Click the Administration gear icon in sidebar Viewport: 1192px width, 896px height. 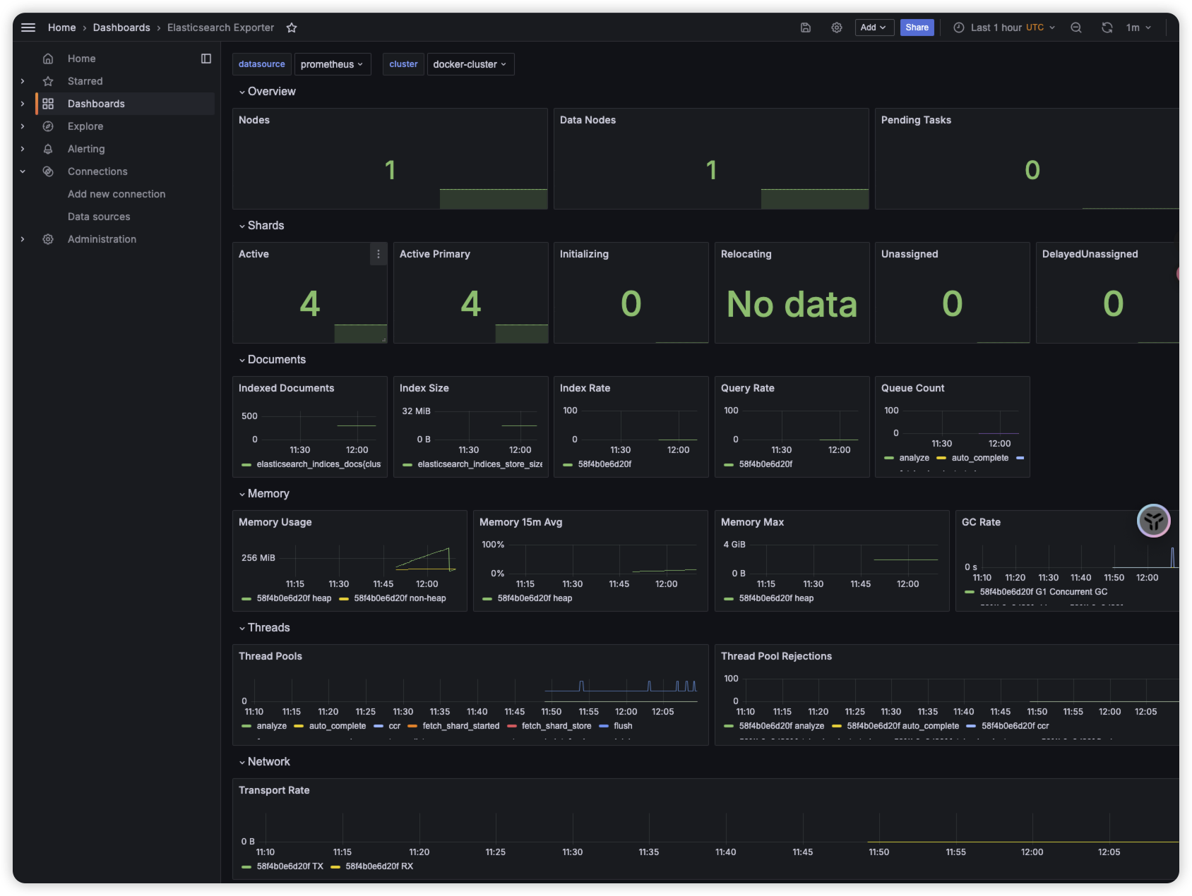pos(48,239)
